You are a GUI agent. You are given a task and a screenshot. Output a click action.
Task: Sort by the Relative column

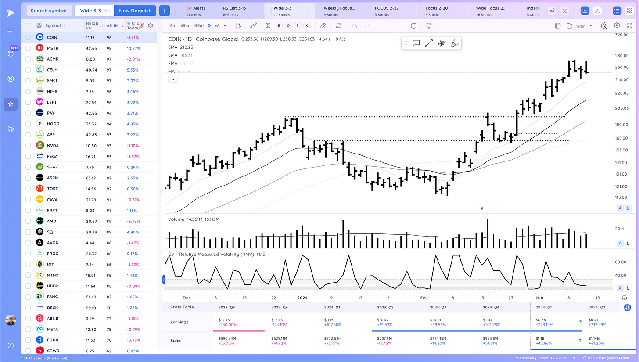pyautogui.click(x=93, y=26)
